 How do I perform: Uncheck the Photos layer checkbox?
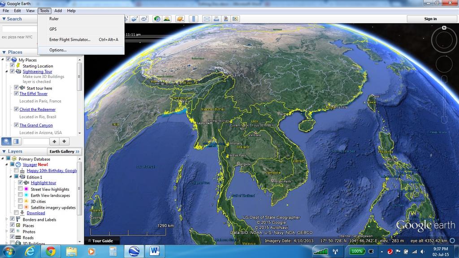12,231
